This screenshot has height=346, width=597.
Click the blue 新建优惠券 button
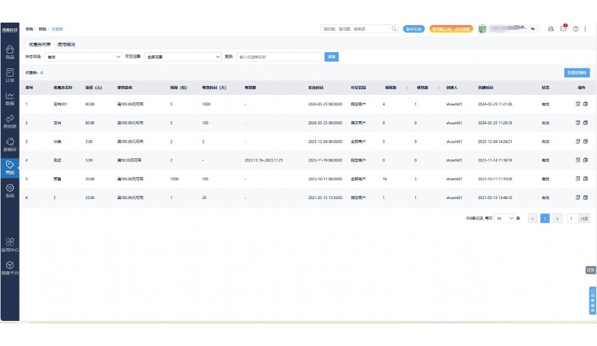[577, 72]
